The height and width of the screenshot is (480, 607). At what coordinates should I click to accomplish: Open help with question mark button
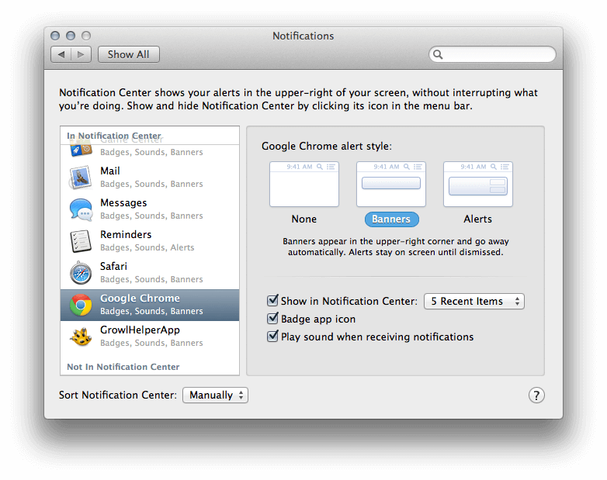(x=536, y=395)
